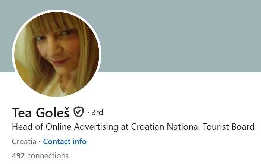Screen dimensions: 261x164
Task: Click the checkmark inside the shield icon
Action: (x=79, y=111)
